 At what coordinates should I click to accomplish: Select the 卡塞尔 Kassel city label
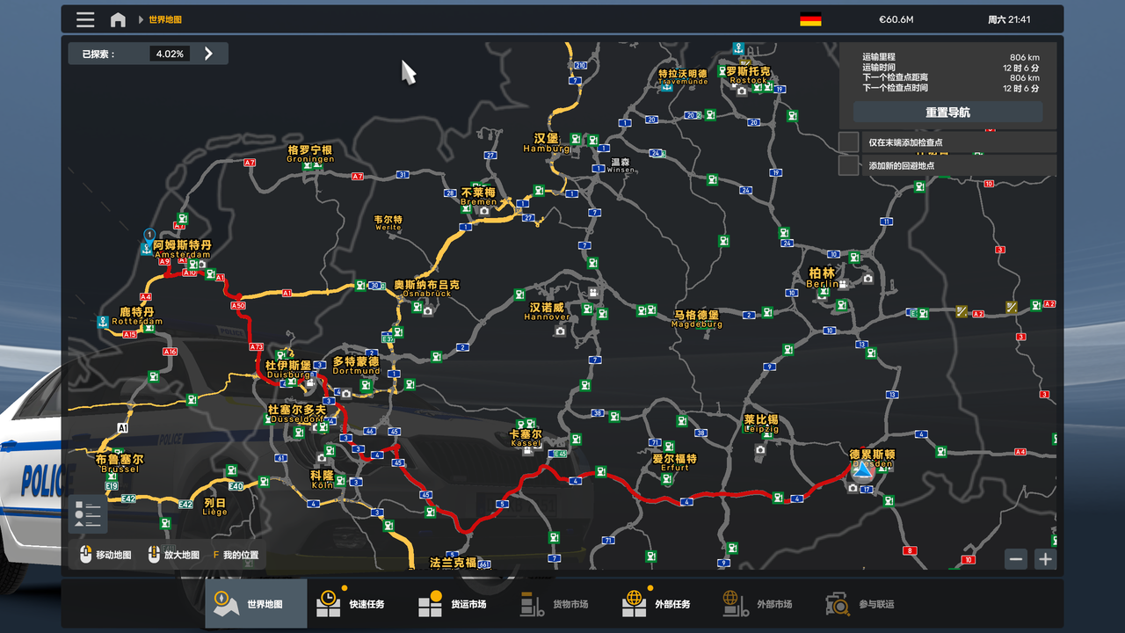click(x=526, y=438)
